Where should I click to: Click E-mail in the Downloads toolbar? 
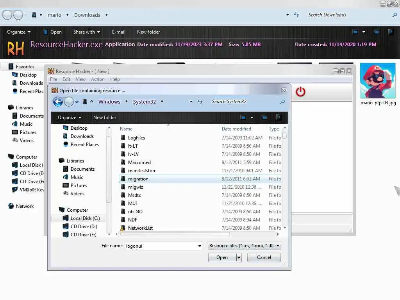(119, 32)
